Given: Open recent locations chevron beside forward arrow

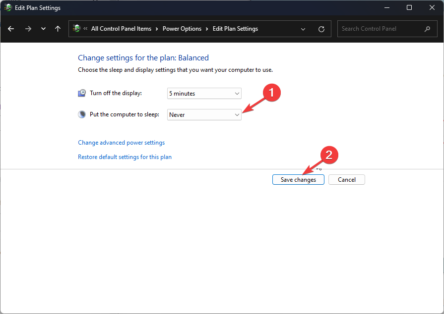Looking at the screenshot, I should (43, 29).
